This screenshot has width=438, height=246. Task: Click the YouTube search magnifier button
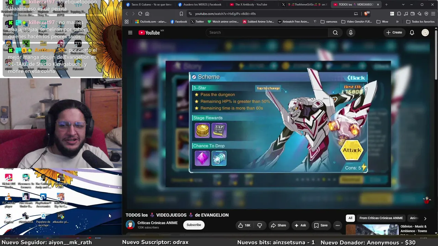pyautogui.click(x=335, y=32)
